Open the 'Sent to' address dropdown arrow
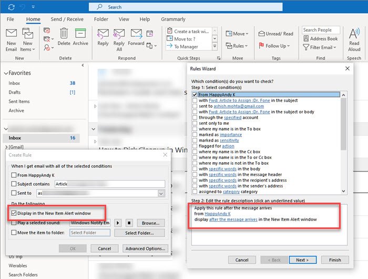Viewport: 368px width, 279px height. pos(161,193)
